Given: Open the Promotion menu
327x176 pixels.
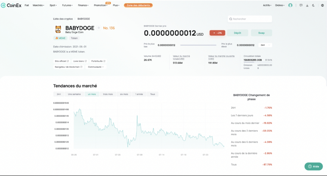Looking at the screenshot, I should tap(101, 5).
